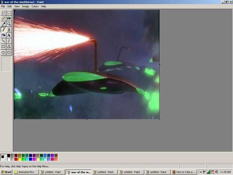Switch to the Brush tool
233x175 pixels.
9,30
